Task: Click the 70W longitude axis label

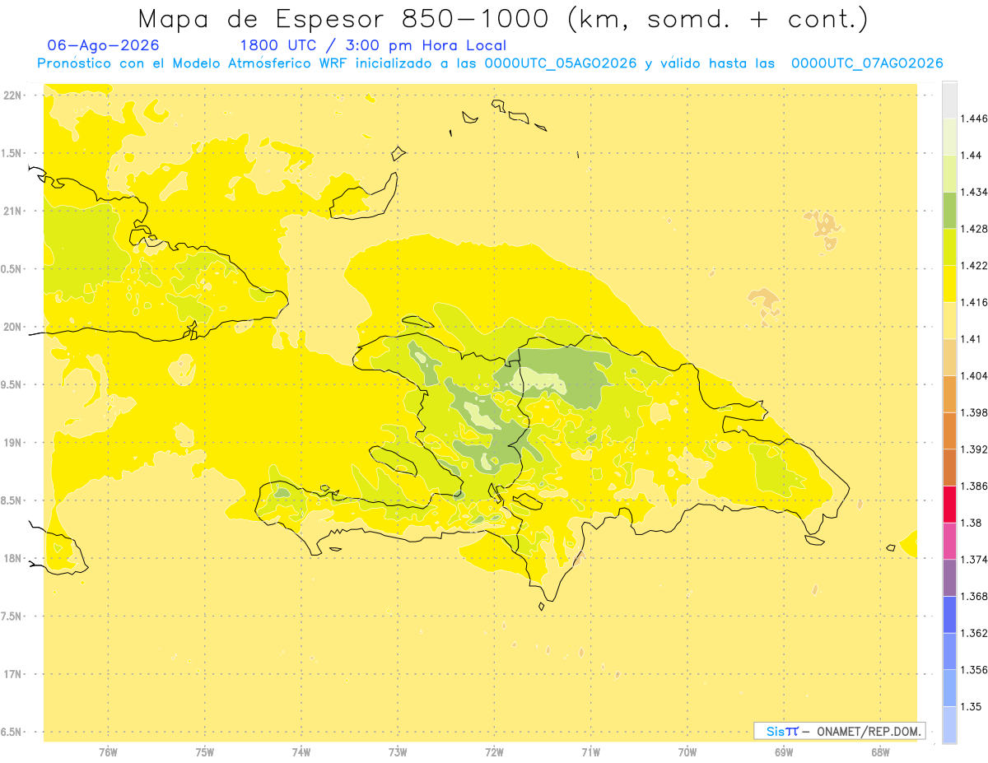Action: 687,753
